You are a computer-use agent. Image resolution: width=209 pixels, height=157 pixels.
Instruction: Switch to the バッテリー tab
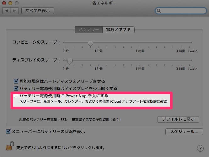point(88,30)
